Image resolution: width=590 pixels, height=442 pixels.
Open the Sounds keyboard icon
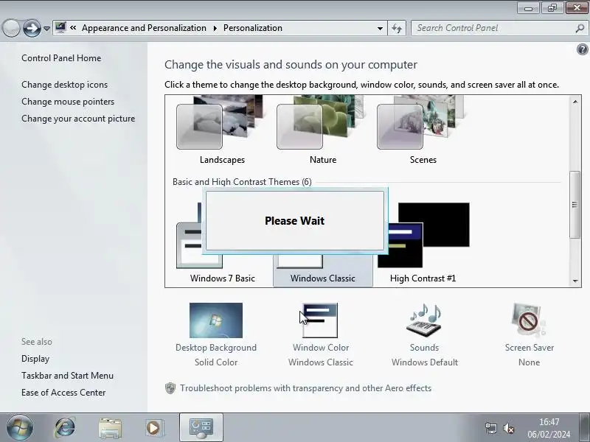pyautogui.click(x=424, y=320)
